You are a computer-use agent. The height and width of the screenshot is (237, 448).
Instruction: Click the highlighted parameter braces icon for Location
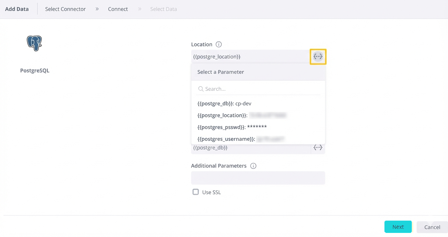tap(318, 57)
